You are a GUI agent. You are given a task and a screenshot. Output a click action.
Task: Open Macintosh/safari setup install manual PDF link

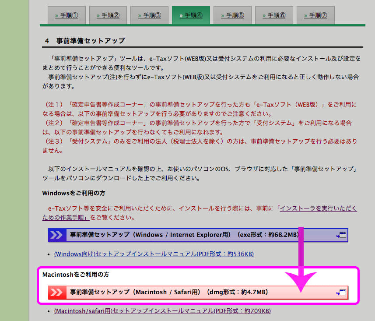[162, 311]
